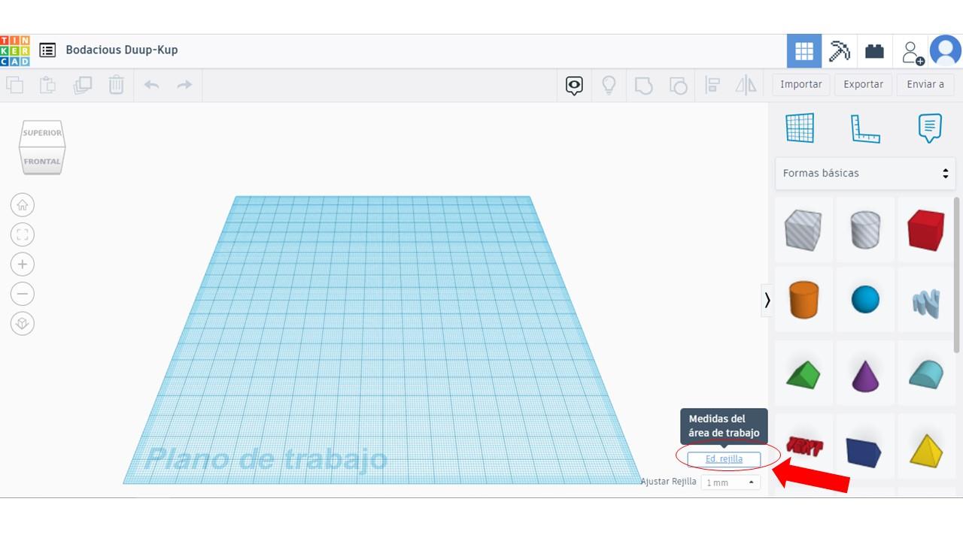Click the Group shapes icon
Screen dimensions: 963x541
643,86
